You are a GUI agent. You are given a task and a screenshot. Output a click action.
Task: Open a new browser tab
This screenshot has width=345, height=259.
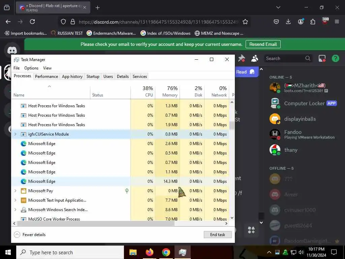(x=97, y=8)
